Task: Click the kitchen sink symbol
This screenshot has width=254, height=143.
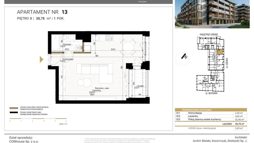Action: tap(96, 37)
